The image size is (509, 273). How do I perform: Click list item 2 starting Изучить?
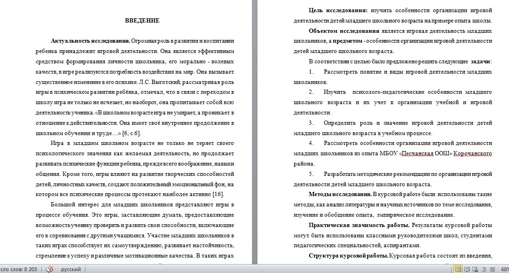[x=393, y=102]
